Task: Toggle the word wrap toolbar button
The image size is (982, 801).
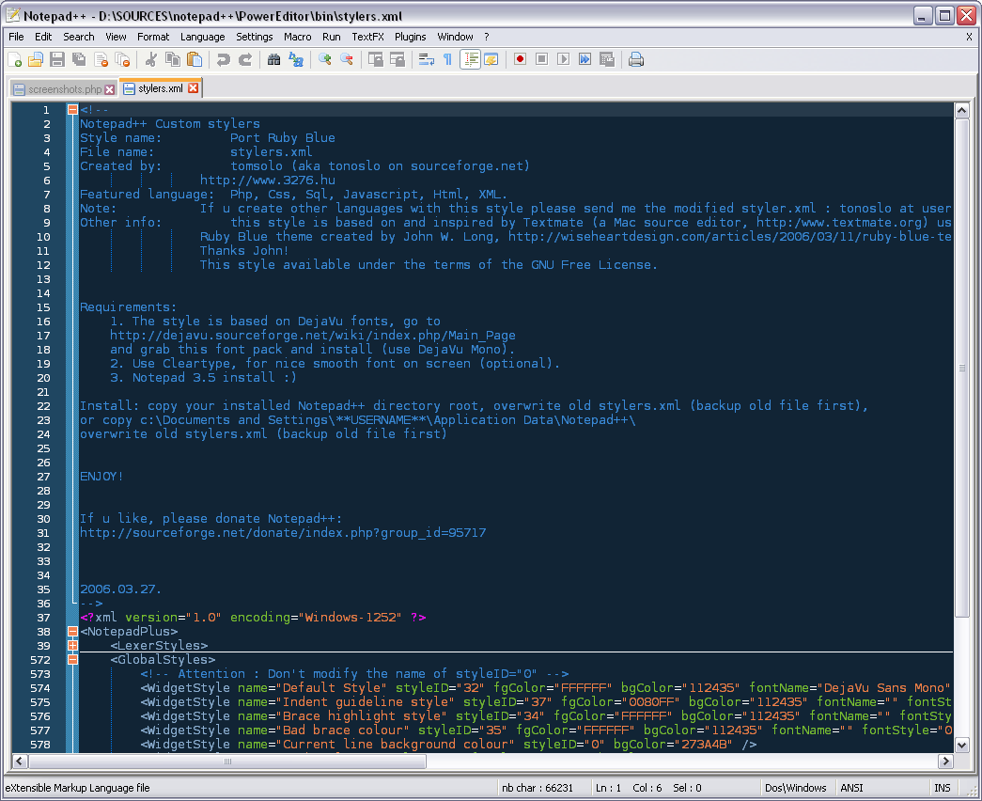Action: pyautogui.click(x=426, y=59)
